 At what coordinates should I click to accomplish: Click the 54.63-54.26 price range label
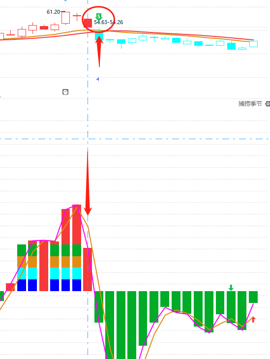109,22
